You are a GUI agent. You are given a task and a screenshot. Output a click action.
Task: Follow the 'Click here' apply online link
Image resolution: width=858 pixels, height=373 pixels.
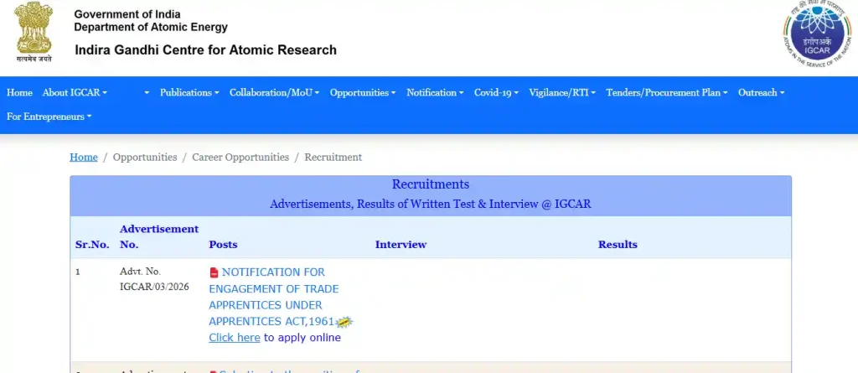(x=235, y=338)
